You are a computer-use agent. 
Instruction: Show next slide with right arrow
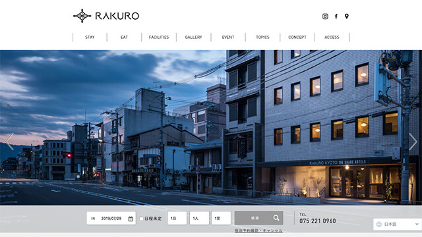tap(413, 142)
